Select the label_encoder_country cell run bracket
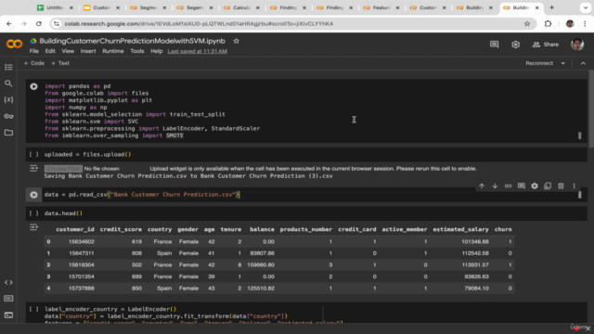 click(33, 309)
